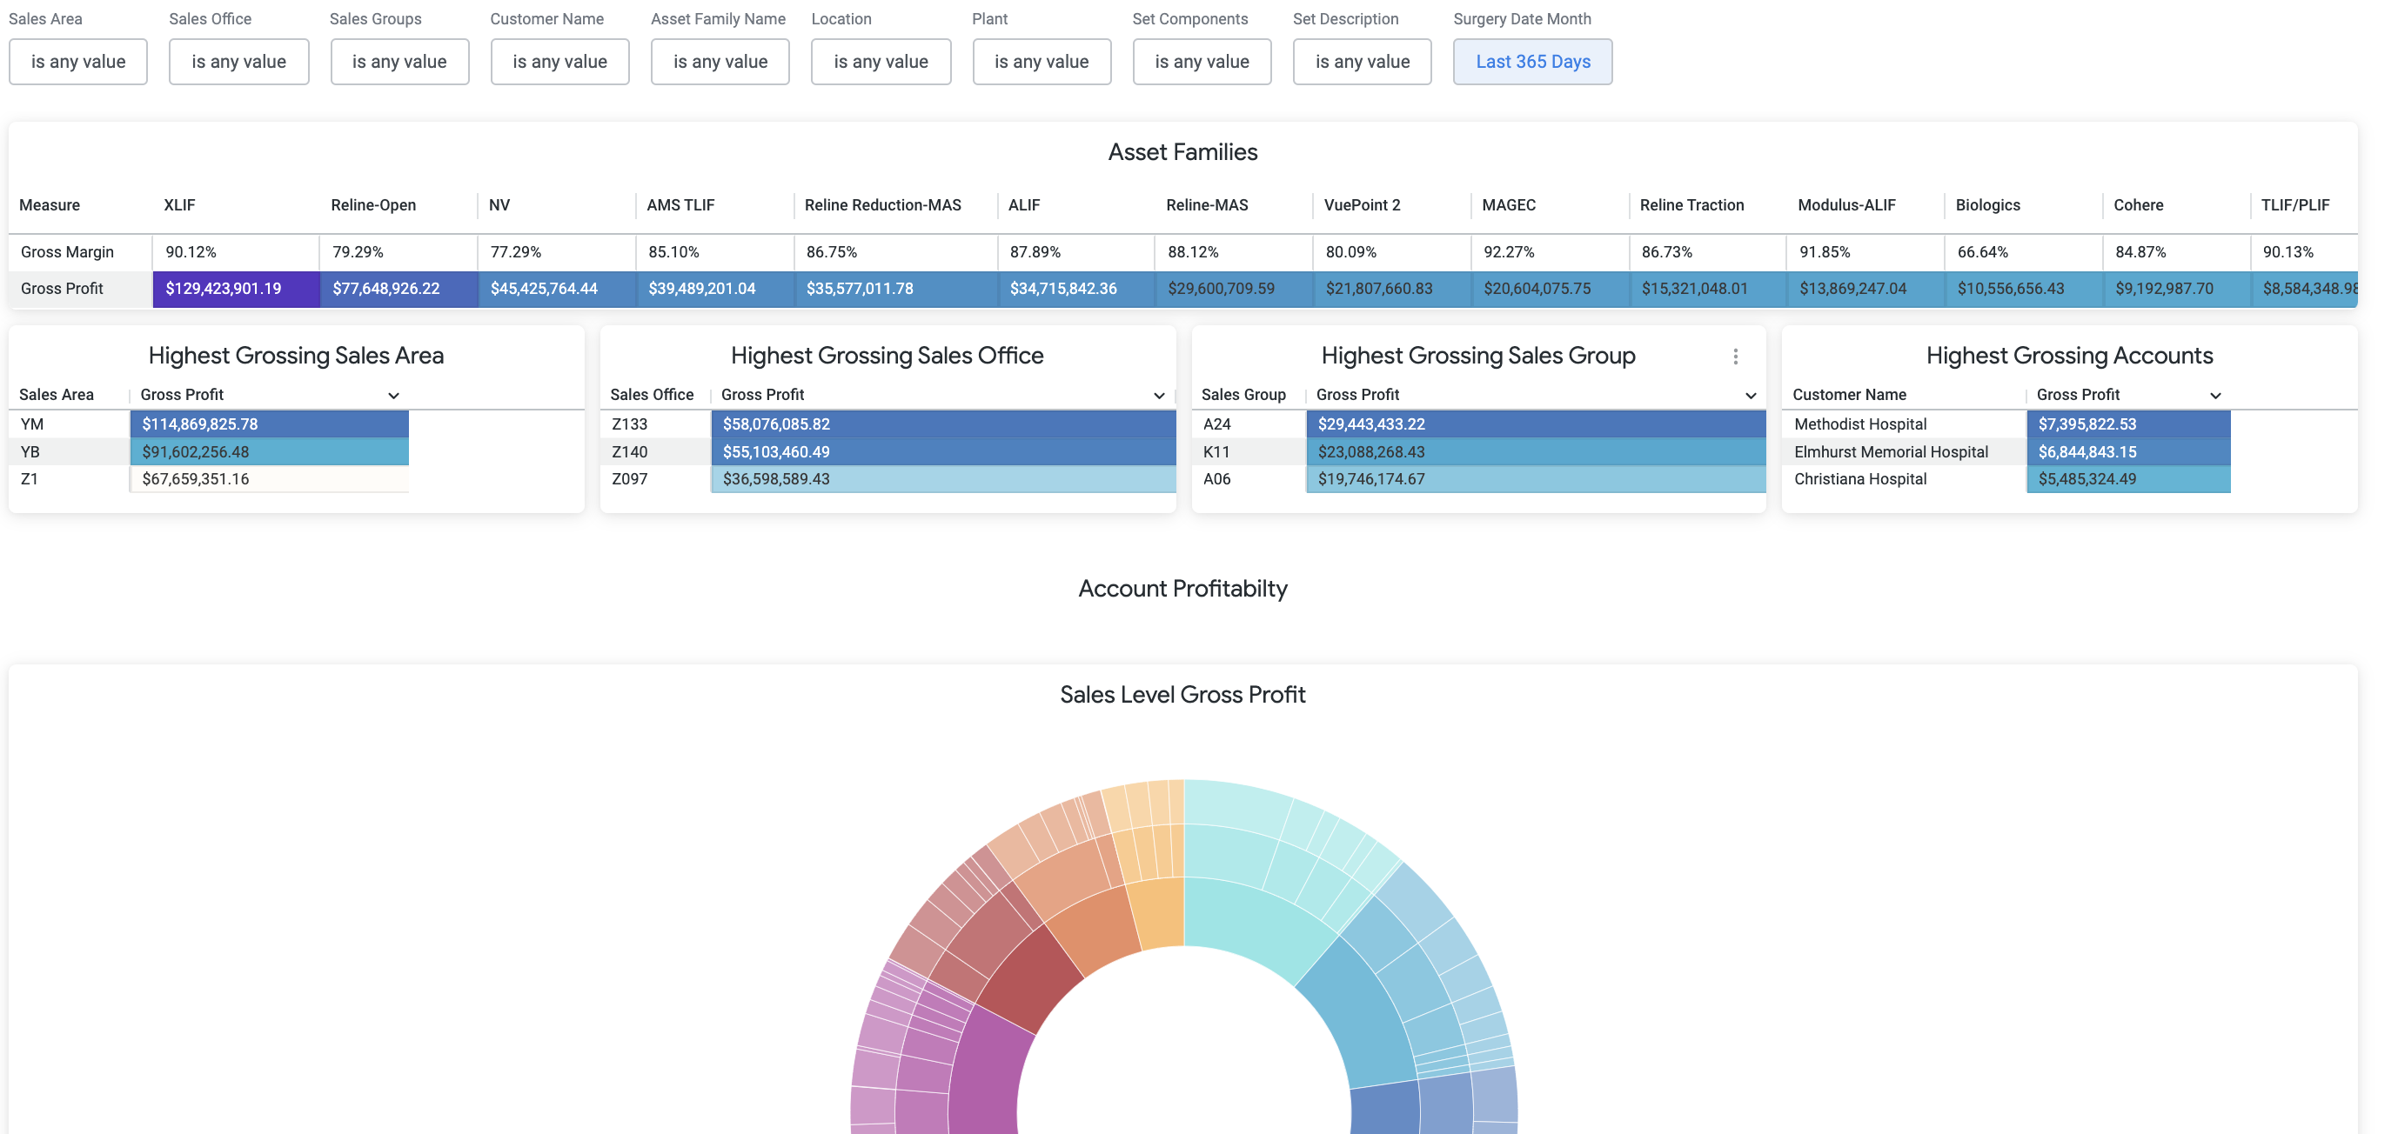Select the YM sales area row
This screenshot has height=1134, width=2398.
pos(32,424)
